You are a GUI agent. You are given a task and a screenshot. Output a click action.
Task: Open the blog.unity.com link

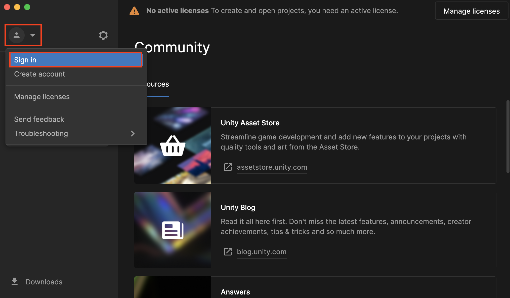262,252
